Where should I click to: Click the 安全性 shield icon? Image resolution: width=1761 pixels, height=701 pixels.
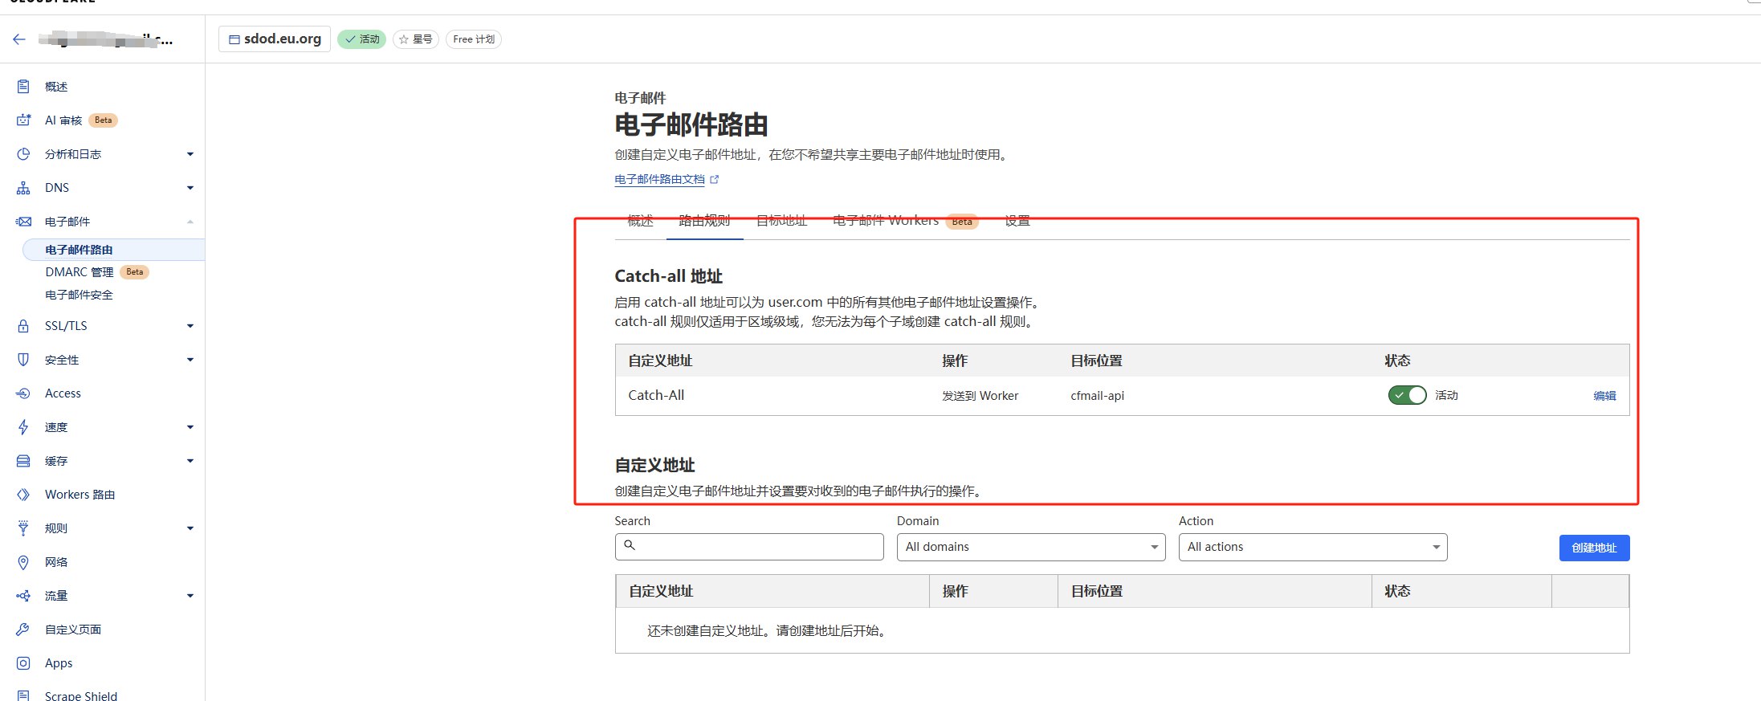(23, 359)
